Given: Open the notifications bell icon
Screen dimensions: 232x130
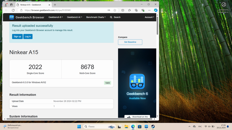Looking at the screenshot, I should tap(228, 127).
